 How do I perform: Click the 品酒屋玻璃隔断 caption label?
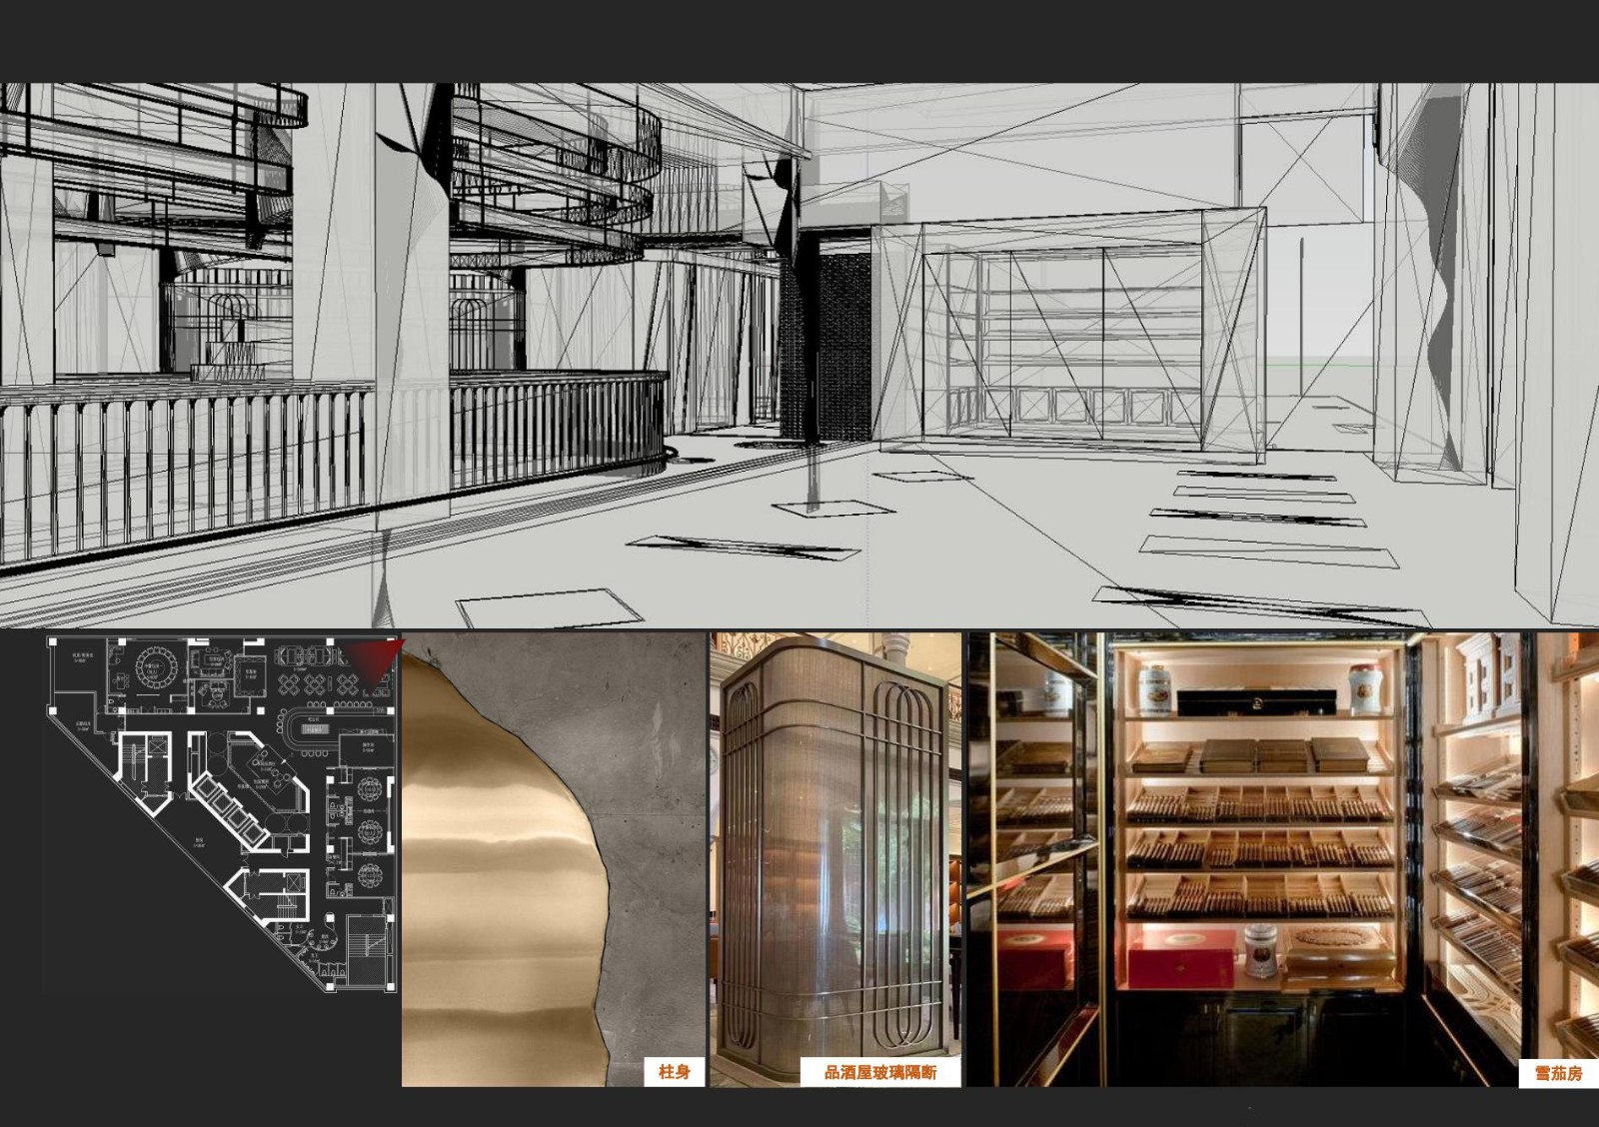pos(880,1072)
